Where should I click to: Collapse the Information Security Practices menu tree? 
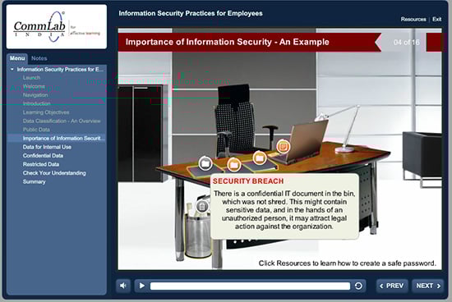click(x=12, y=70)
